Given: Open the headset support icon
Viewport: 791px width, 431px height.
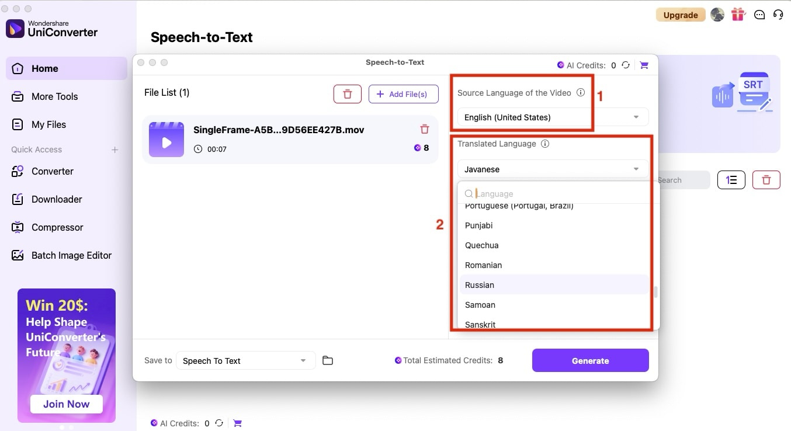Looking at the screenshot, I should [778, 15].
